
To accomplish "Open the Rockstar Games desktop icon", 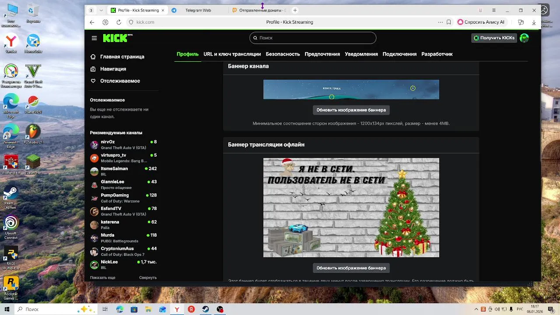I will pyautogui.click(x=11, y=289).
